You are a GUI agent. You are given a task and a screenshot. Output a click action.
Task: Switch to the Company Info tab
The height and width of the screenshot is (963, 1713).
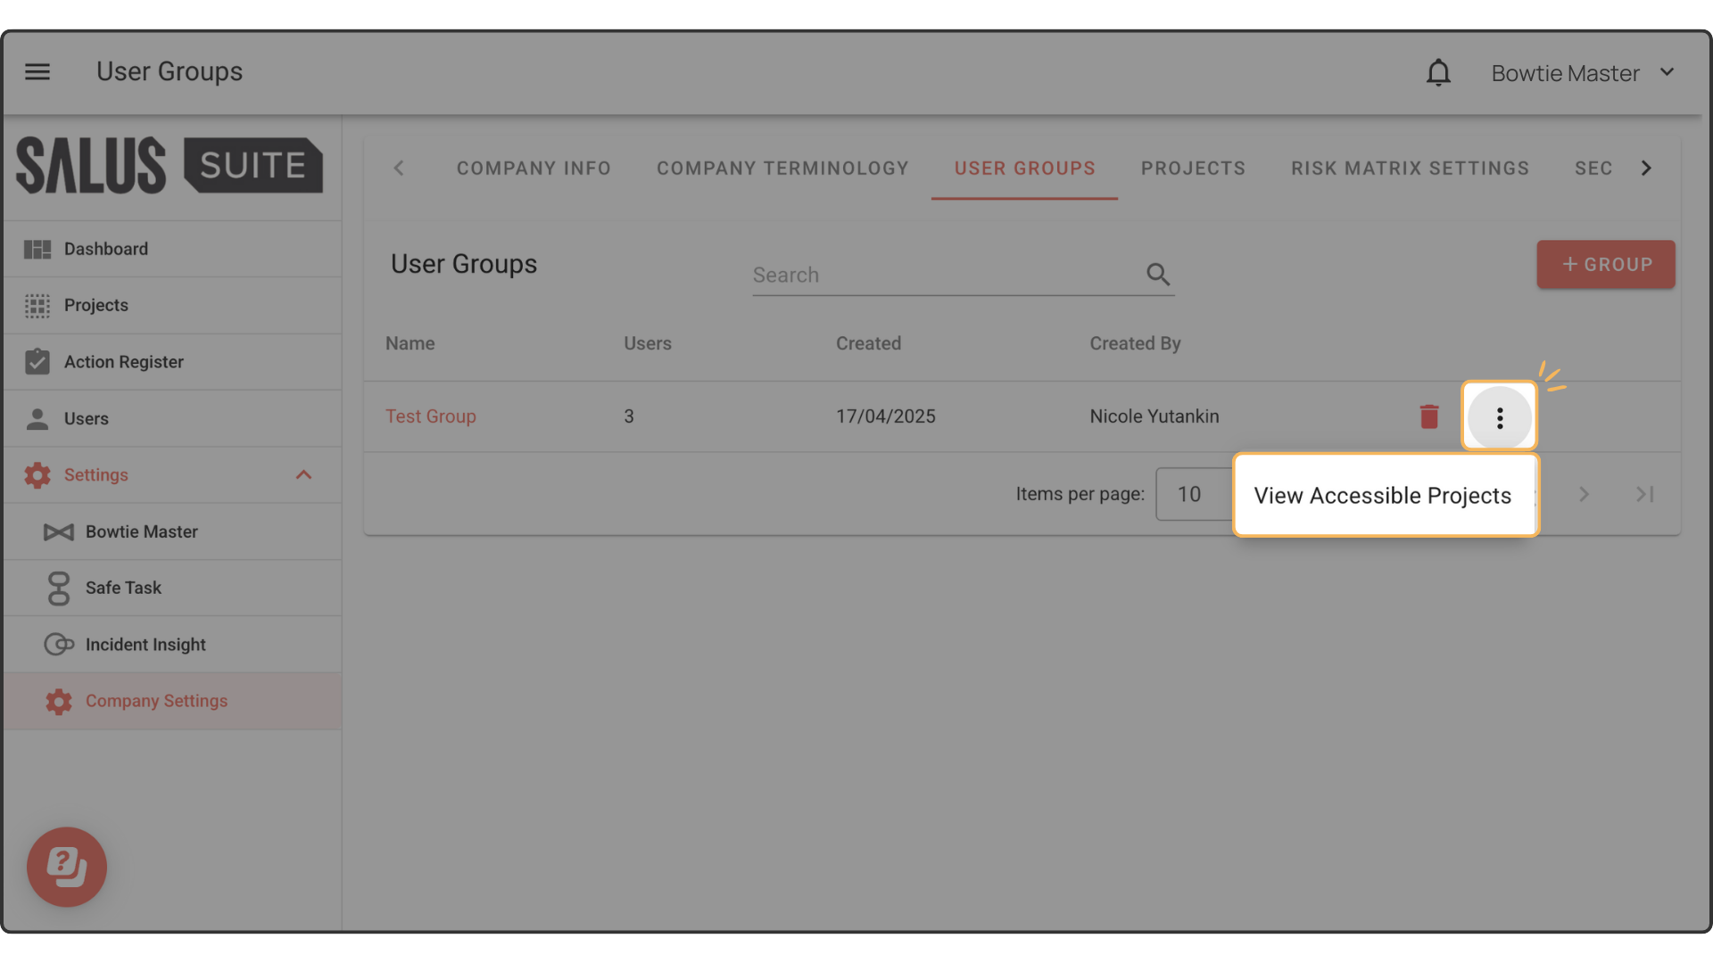534,169
